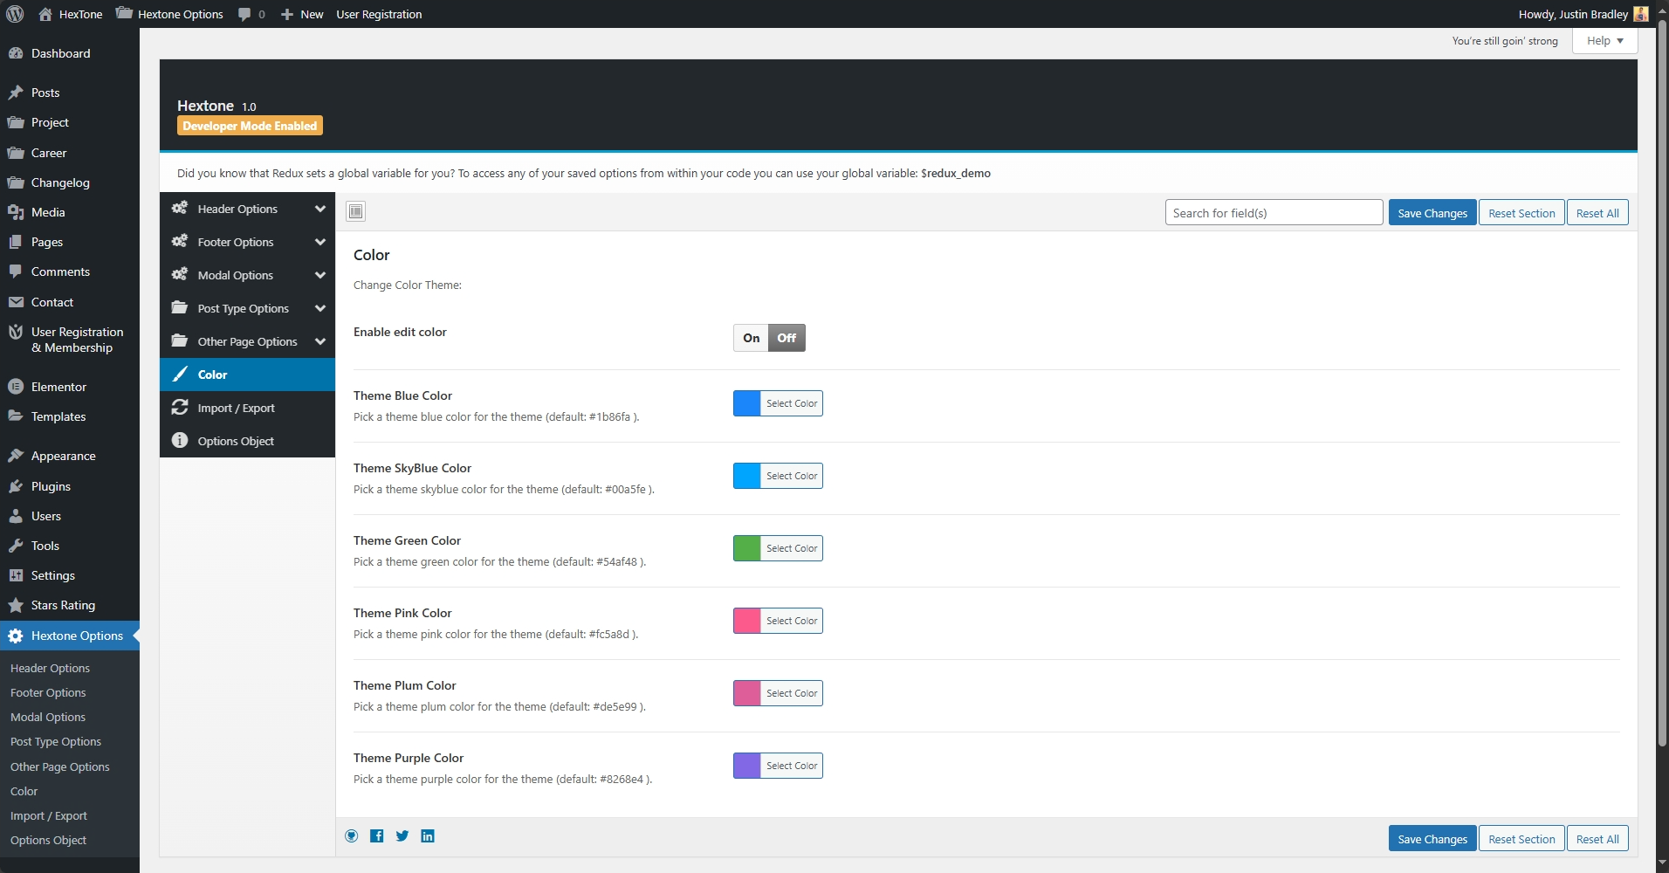The height and width of the screenshot is (873, 1669).
Task: Click the Theme Pink Color swatch
Action: (747, 621)
